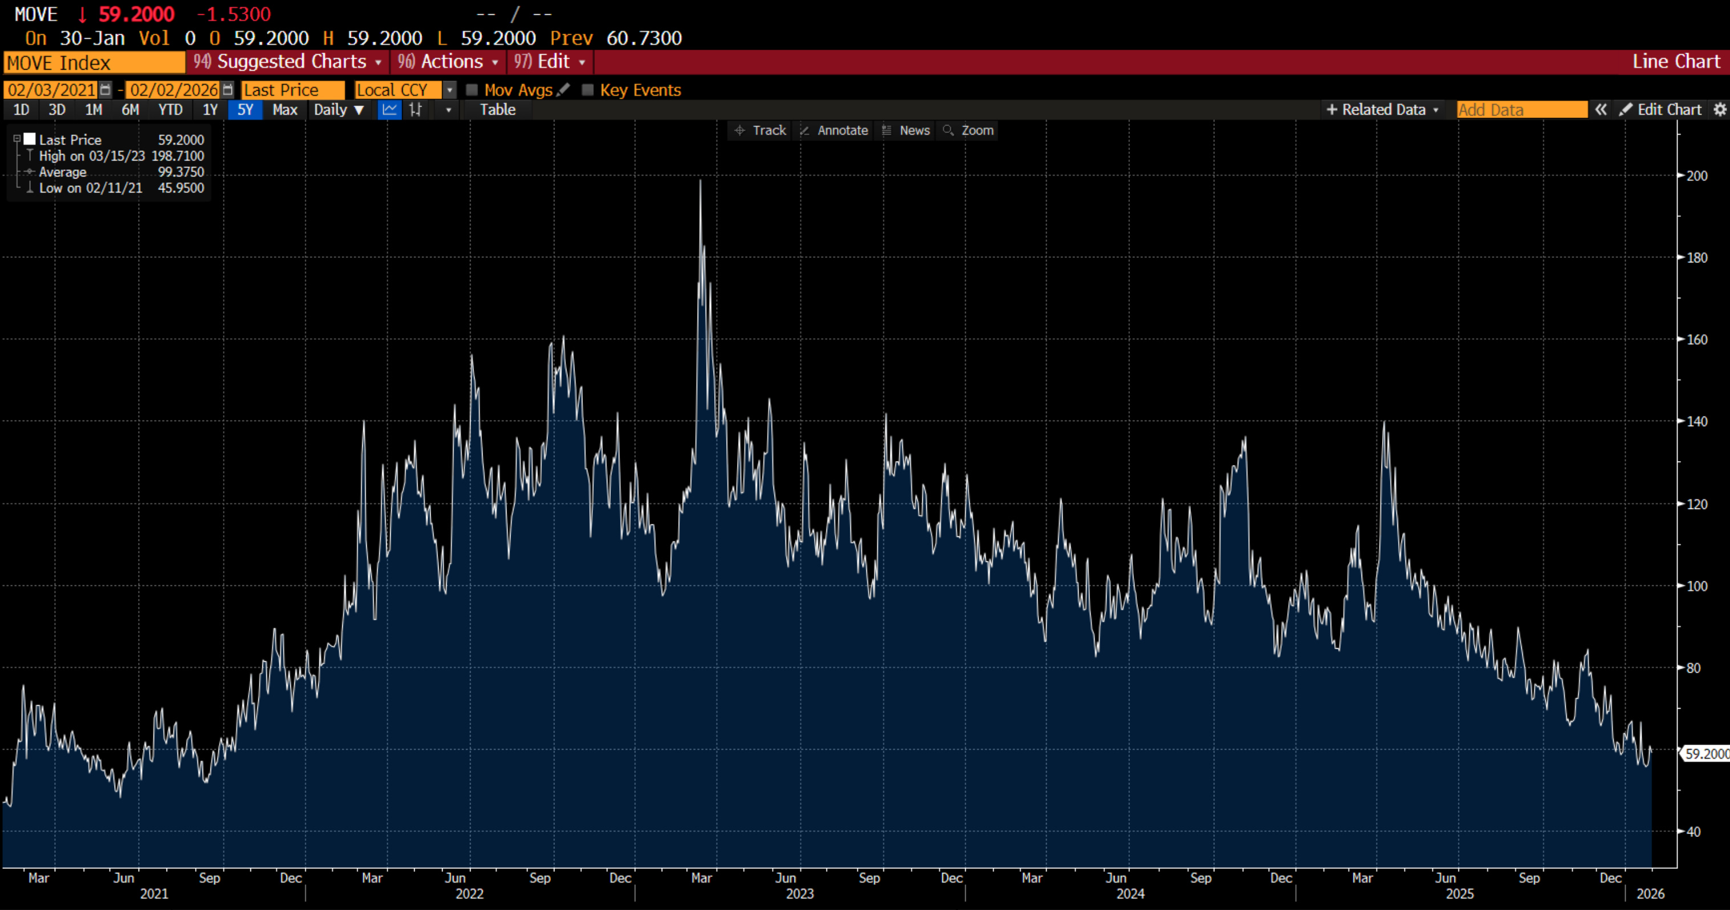Expand the Related Data dropdown
Screen dimensions: 1730x910
tap(1382, 110)
